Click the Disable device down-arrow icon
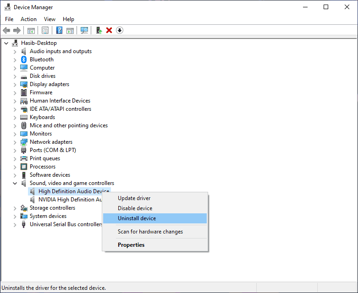The height and width of the screenshot is (293, 358). pyautogui.click(x=120, y=30)
